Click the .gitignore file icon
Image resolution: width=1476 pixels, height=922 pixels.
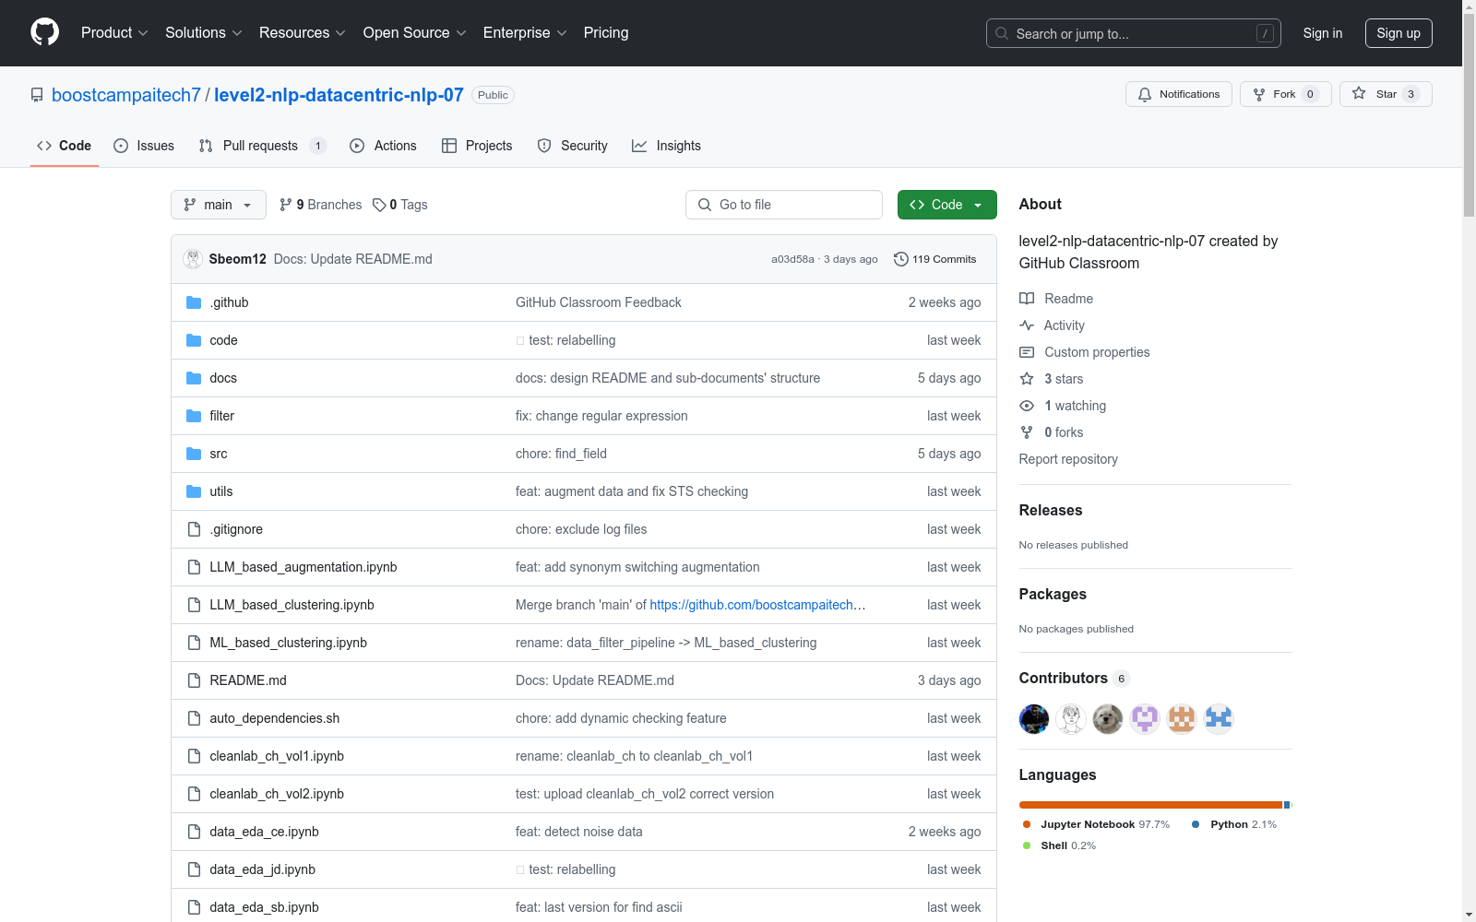pos(194,529)
